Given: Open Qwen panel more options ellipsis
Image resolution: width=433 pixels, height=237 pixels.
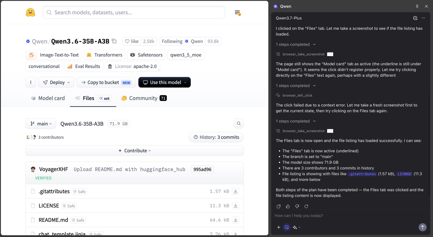Looking at the screenshot, I should [423, 18].
